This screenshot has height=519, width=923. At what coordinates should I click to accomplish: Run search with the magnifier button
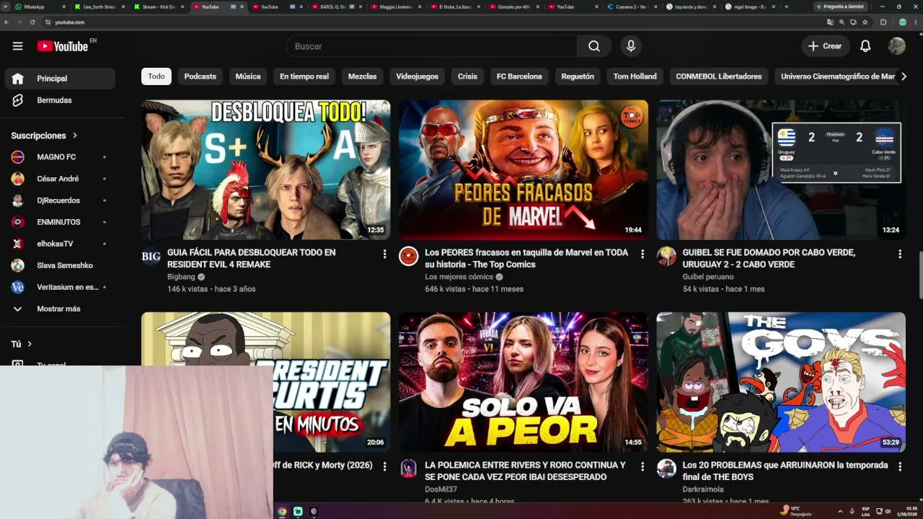(x=594, y=46)
